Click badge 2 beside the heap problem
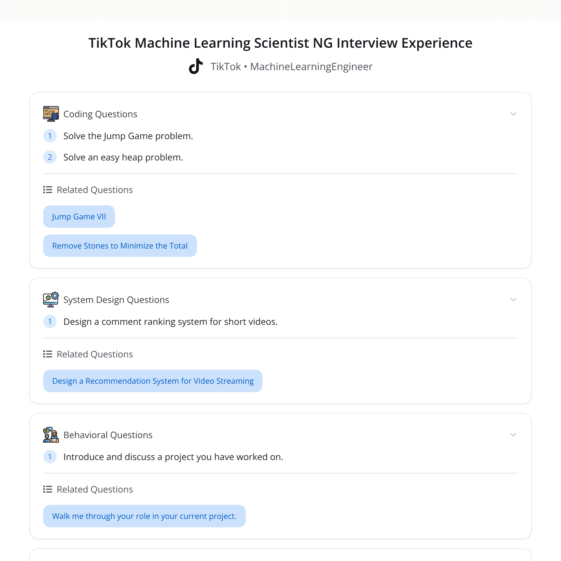This screenshot has height=561, width=561. (50, 157)
